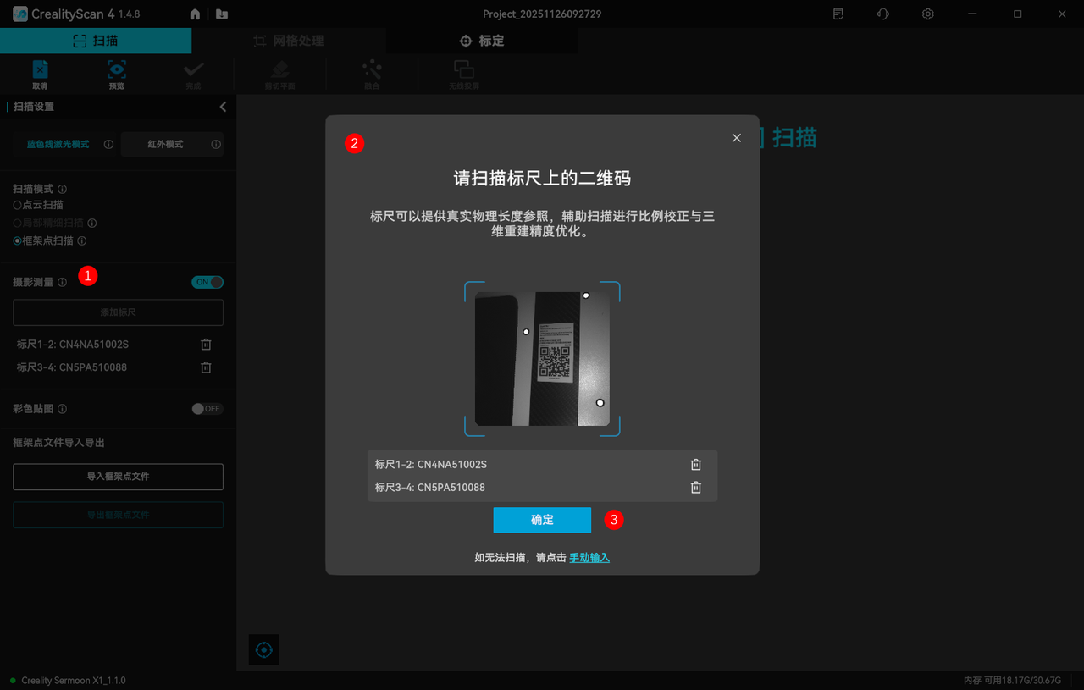
Task: Open the project folder icon
Action: (x=221, y=14)
